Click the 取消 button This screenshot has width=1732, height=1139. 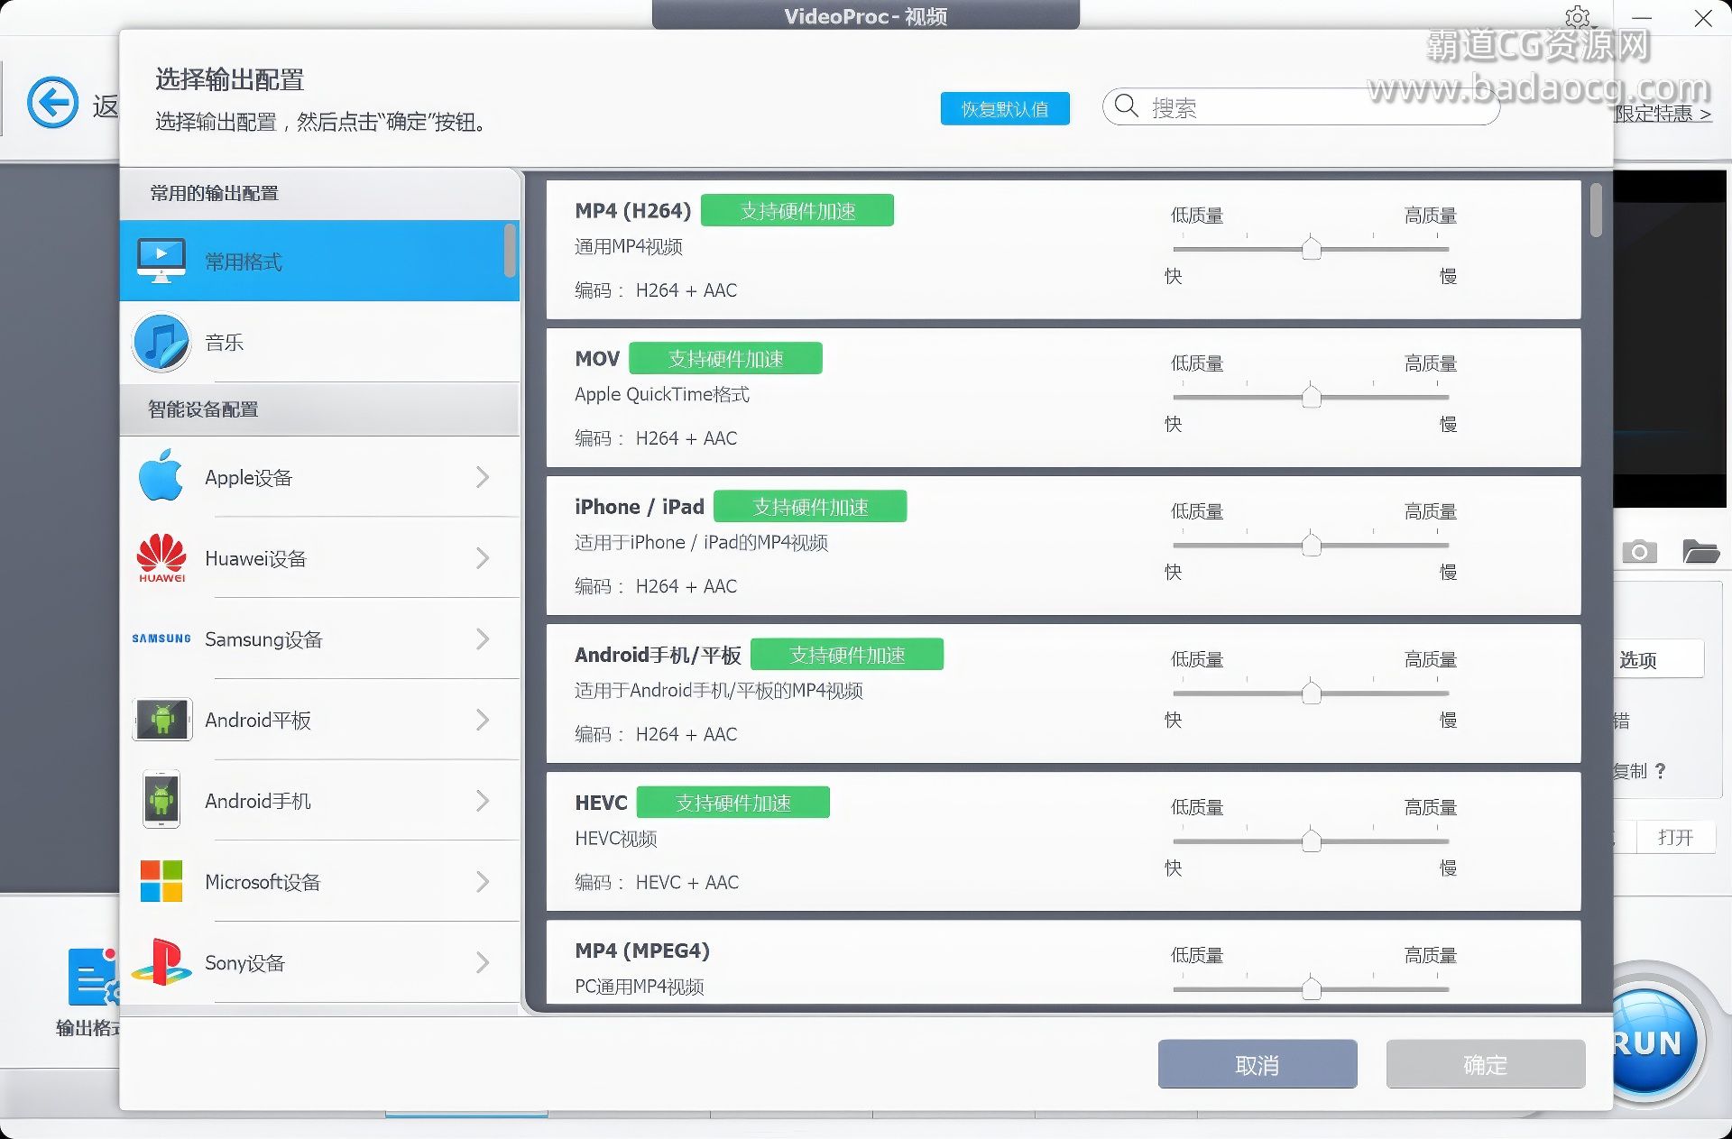pos(1258,1065)
